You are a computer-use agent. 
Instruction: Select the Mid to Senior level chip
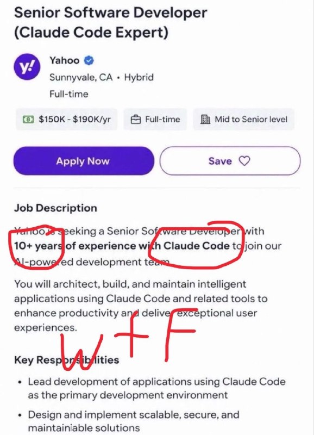243,119
